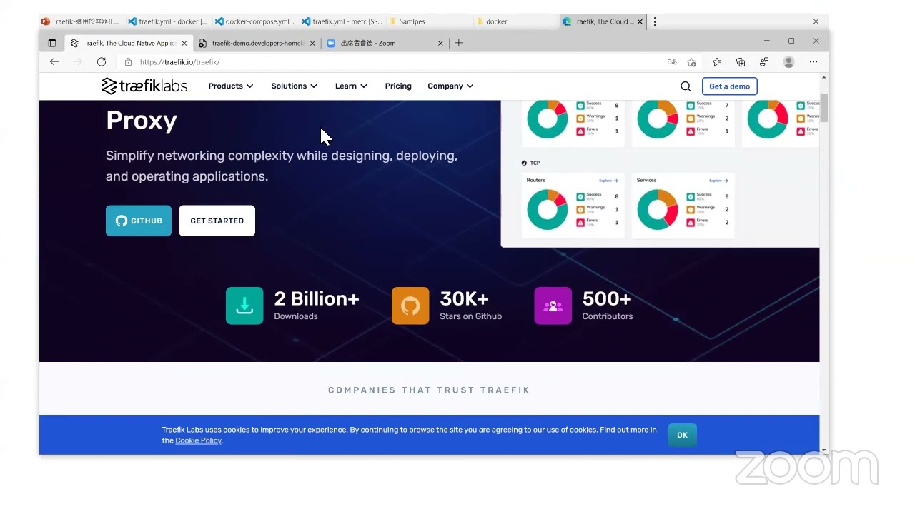Viewport: 915px width, 514px height.
Task: Accept cookies with the OK button
Action: tap(682, 435)
